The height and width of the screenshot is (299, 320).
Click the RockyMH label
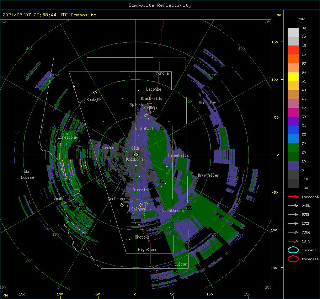click(x=94, y=100)
